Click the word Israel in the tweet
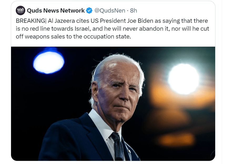The height and width of the screenshot is (164, 227). pos(83,29)
